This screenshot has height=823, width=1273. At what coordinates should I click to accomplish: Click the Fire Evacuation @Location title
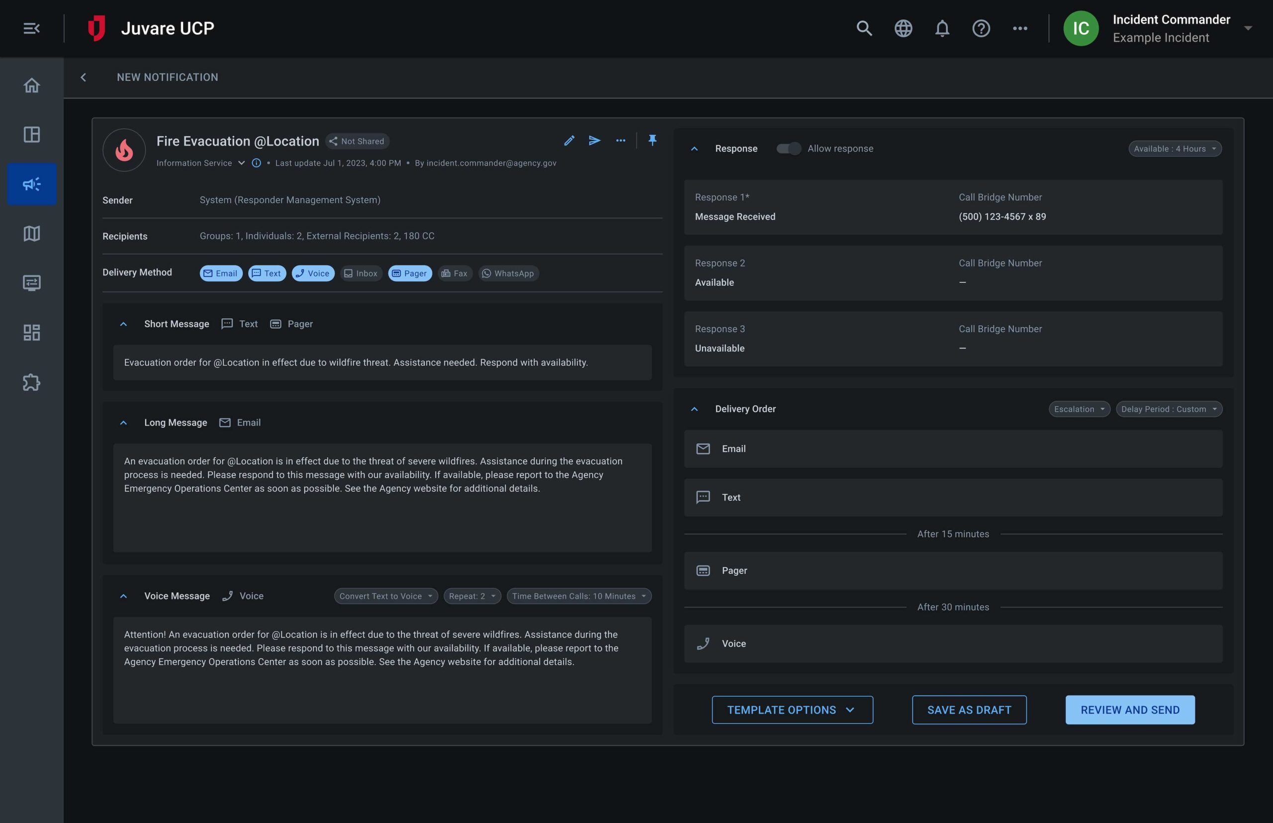pos(237,141)
